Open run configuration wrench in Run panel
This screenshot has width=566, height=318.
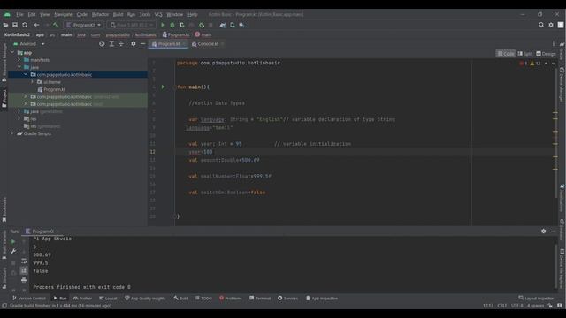pyautogui.click(x=13, y=251)
